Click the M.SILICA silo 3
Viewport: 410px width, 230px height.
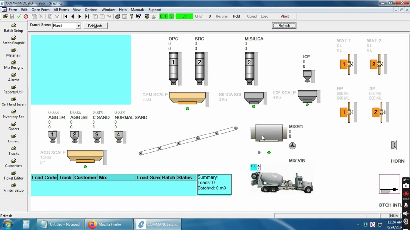click(249, 68)
